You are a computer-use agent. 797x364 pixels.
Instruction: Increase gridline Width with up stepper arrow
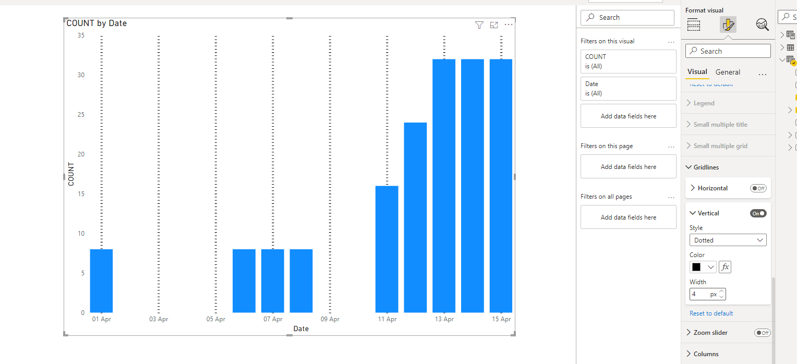[722, 292]
